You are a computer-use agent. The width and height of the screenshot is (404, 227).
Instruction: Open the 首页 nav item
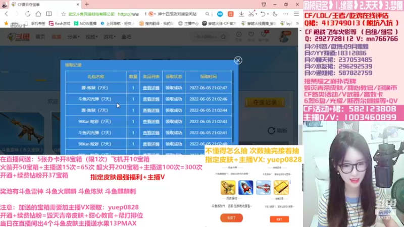point(40,37)
